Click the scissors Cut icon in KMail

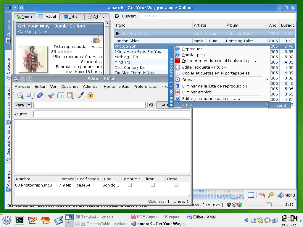tap(51, 95)
